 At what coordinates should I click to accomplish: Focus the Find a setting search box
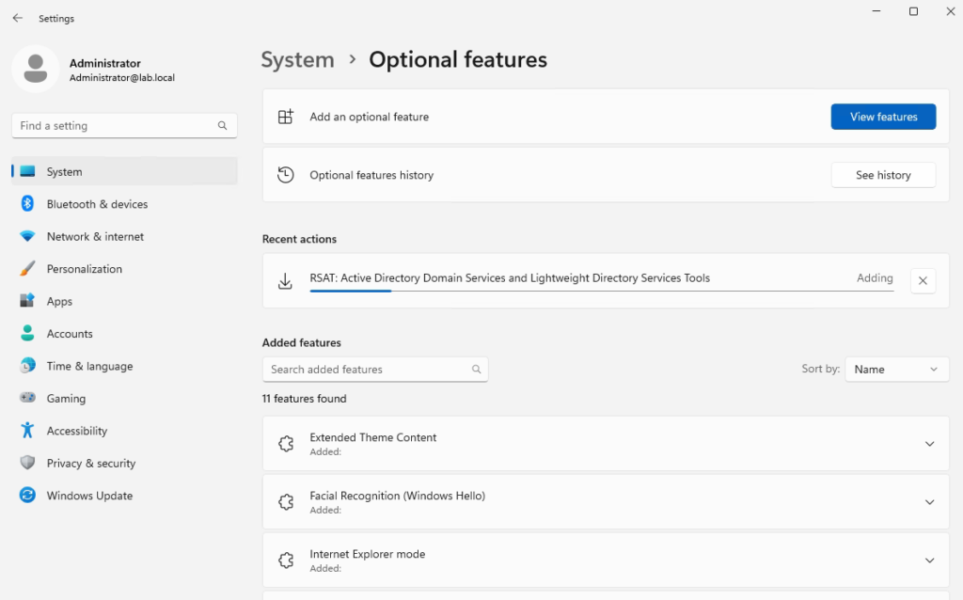pyautogui.click(x=125, y=126)
